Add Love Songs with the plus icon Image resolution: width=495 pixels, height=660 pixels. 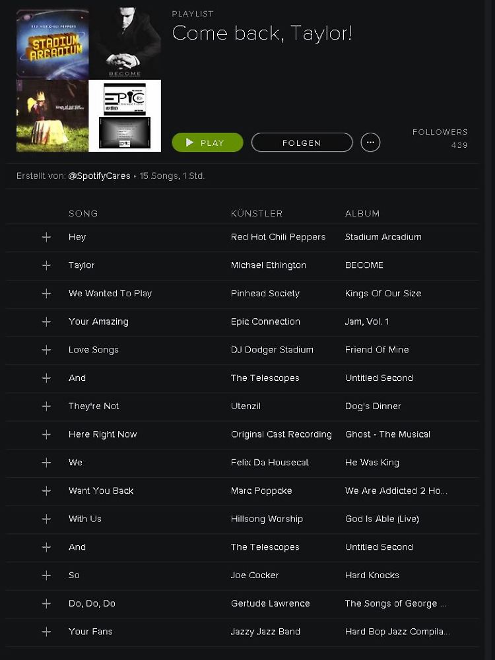point(46,350)
